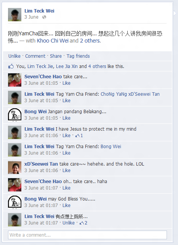Unlike the post

(x=14, y=56)
